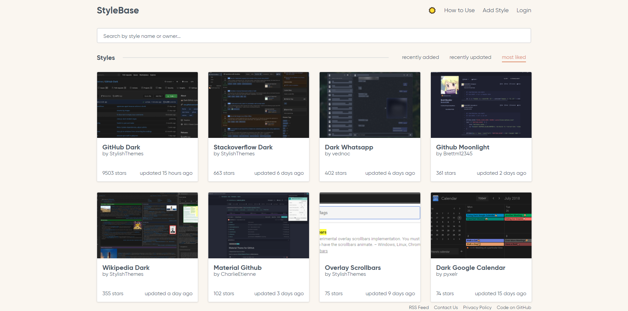This screenshot has width=628, height=311.
Task: Open Github Moonlight preview thumbnail
Action: pyautogui.click(x=481, y=105)
